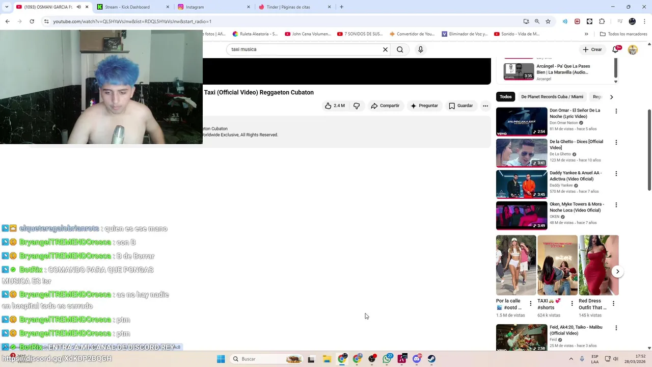The image size is (652, 367).
Task: Open De la Ghetto Dices video thumbnail
Action: pyautogui.click(x=522, y=153)
